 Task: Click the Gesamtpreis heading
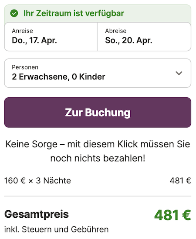click(37, 214)
